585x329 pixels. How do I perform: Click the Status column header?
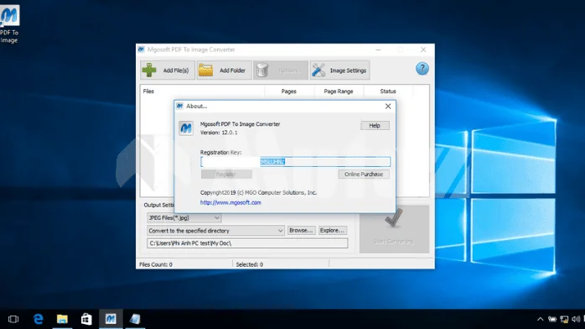click(388, 91)
